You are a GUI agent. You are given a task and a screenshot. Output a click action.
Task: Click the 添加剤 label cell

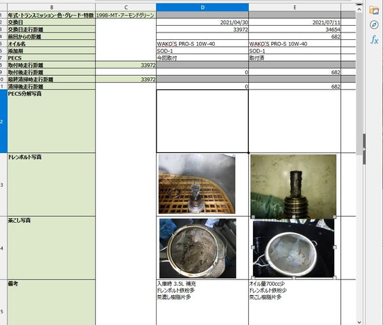[52, 51]
